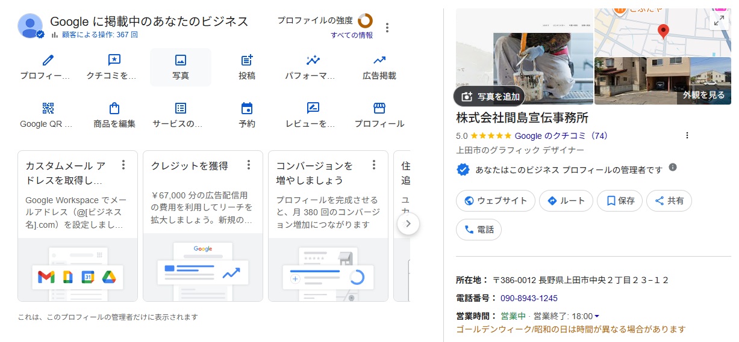Open the Google QR code icon

(48, 108)
